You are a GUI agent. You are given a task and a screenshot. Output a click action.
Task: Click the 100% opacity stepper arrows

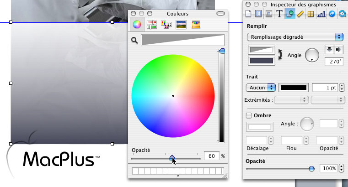pos(341,168)
